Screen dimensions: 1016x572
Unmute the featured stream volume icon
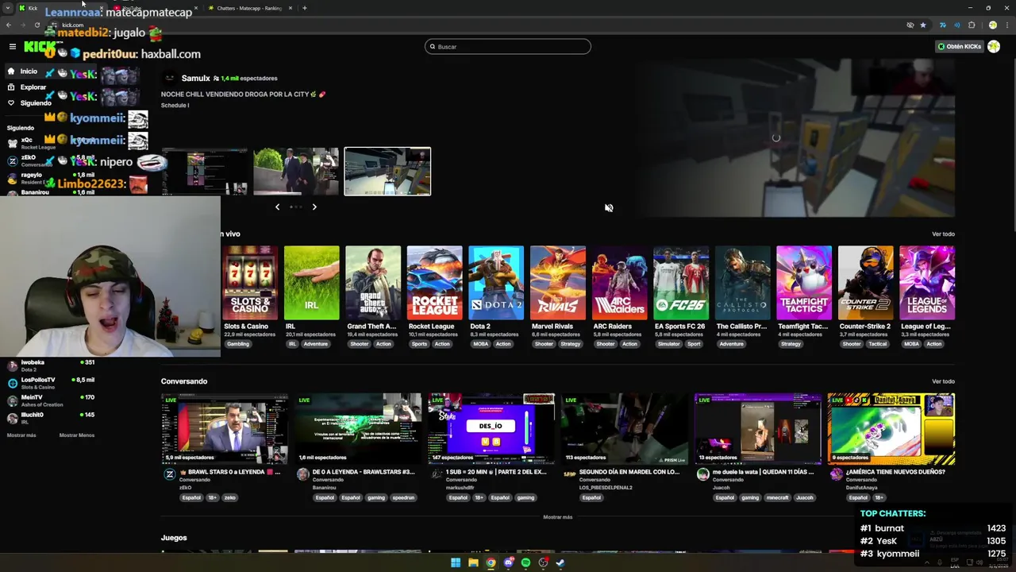[x=609, y=207]
